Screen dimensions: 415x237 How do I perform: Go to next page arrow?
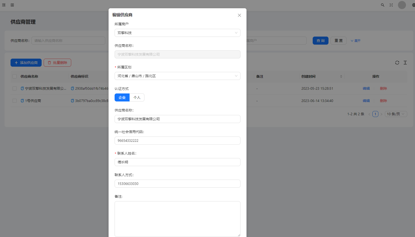pos(381,114)
